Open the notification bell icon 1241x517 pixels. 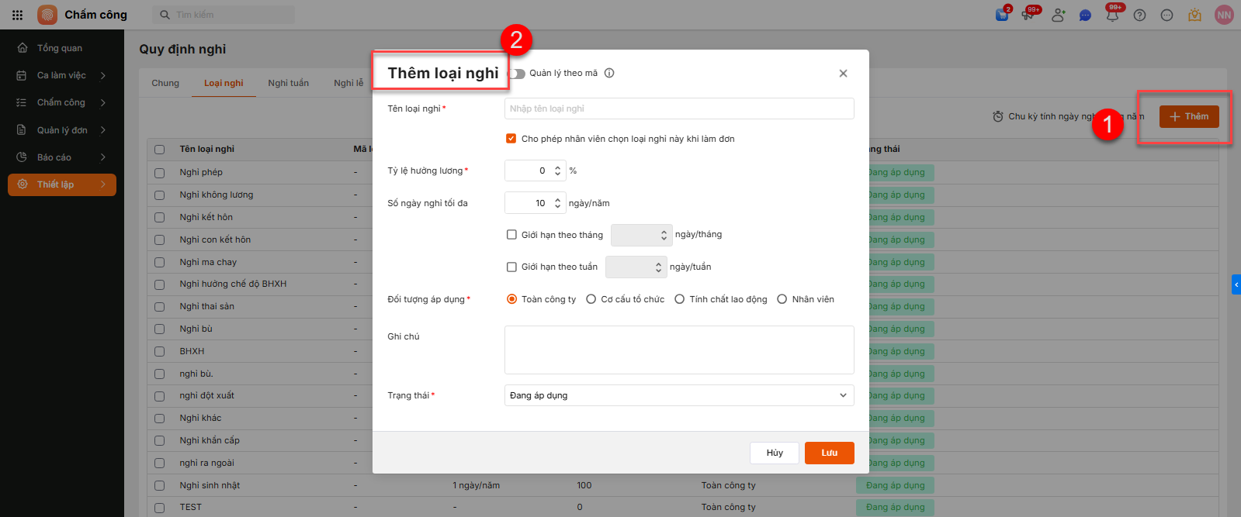[x=1112, y=15]
